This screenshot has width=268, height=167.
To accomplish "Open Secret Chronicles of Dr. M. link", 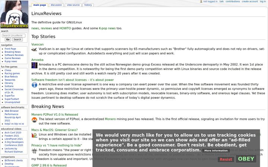I will click(x=14, y=91).
